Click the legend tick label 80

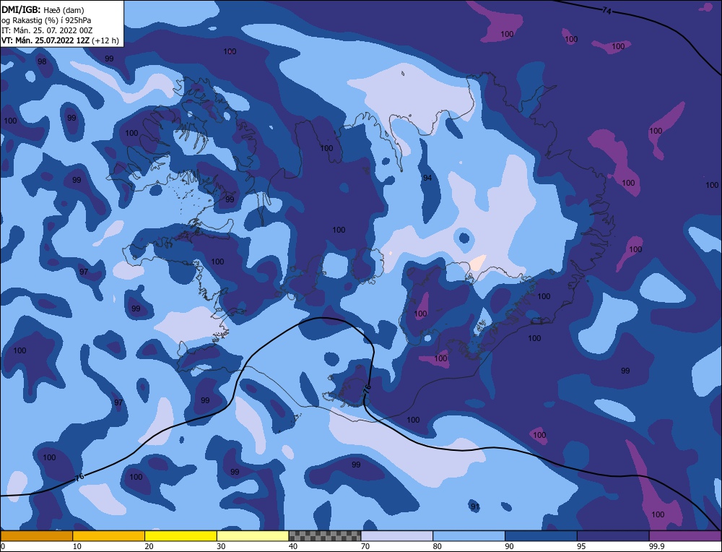point(438,546)
